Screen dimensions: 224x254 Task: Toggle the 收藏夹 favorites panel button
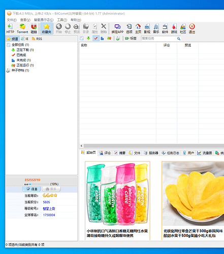coord(47,28)
